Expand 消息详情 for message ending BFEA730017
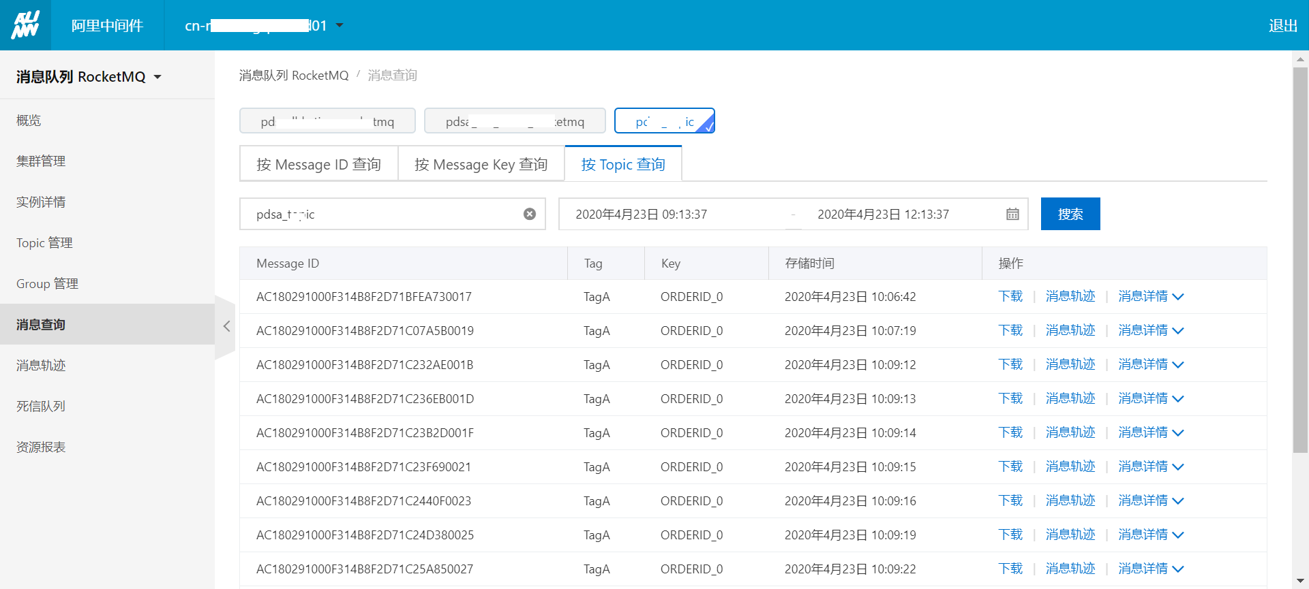Image resolution: width=1309 pixels, height=589 pixels. coord(1151,297)
